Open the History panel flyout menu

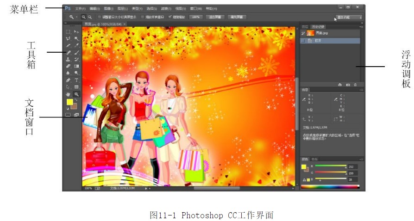pyautogui.click(x=361, y=27)
